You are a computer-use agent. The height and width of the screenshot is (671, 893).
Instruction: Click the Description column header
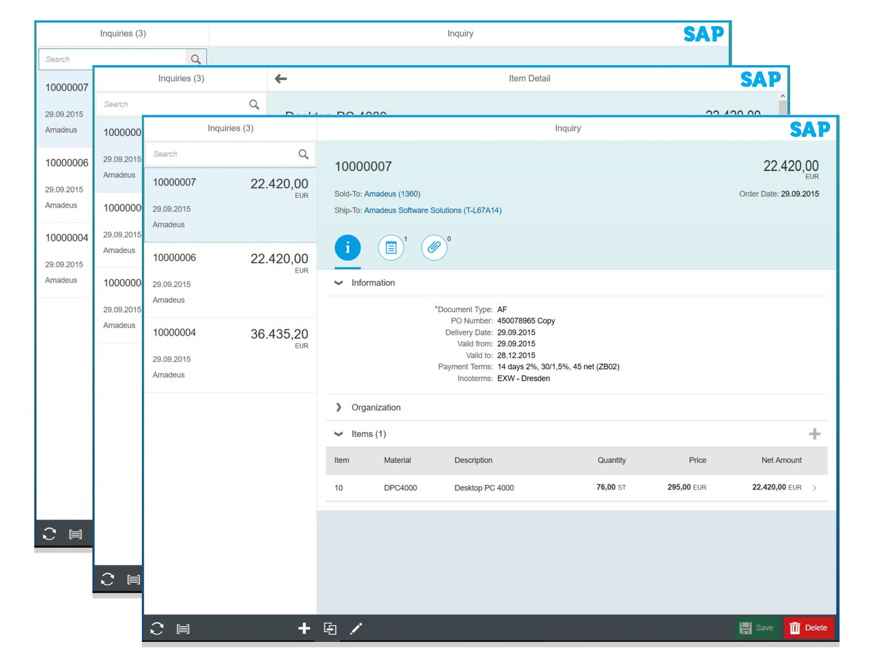473,461
